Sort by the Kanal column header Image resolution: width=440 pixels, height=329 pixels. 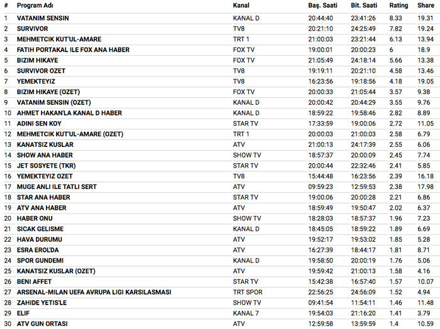click(x=241, y=6)
